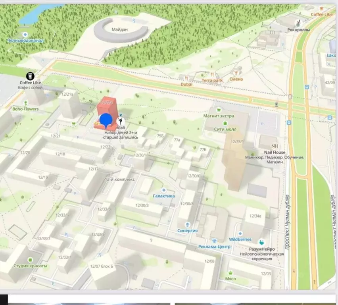Click the NH Nail House logo icon

coord(275,146)
